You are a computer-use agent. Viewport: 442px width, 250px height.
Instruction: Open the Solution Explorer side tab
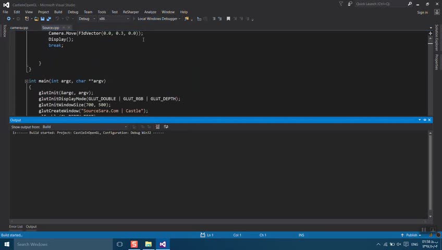[x=436, y=37]
